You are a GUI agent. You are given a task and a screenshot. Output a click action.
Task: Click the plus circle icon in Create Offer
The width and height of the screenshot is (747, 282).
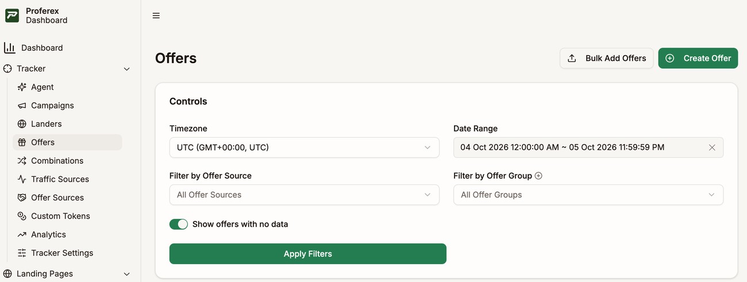[x=670, y=58]
